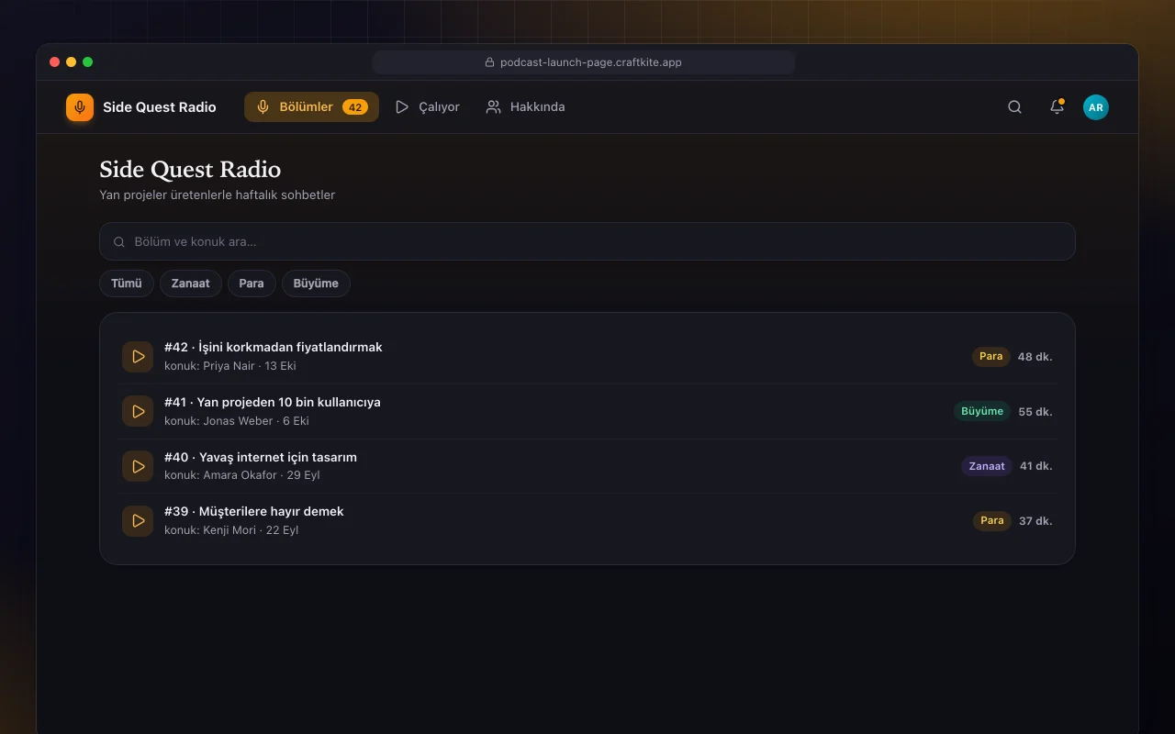This screenshot has width=1175, height=734.
Task: Click subtitle Yan projeler üretenlerle haftalık sohbetler
Action: (x=218, y=195)
